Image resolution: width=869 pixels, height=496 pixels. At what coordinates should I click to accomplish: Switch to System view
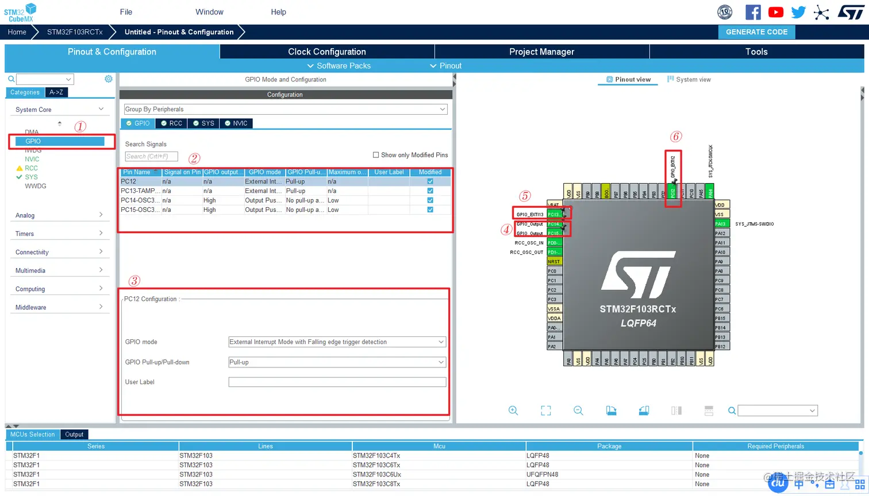(x=689, y=80)
